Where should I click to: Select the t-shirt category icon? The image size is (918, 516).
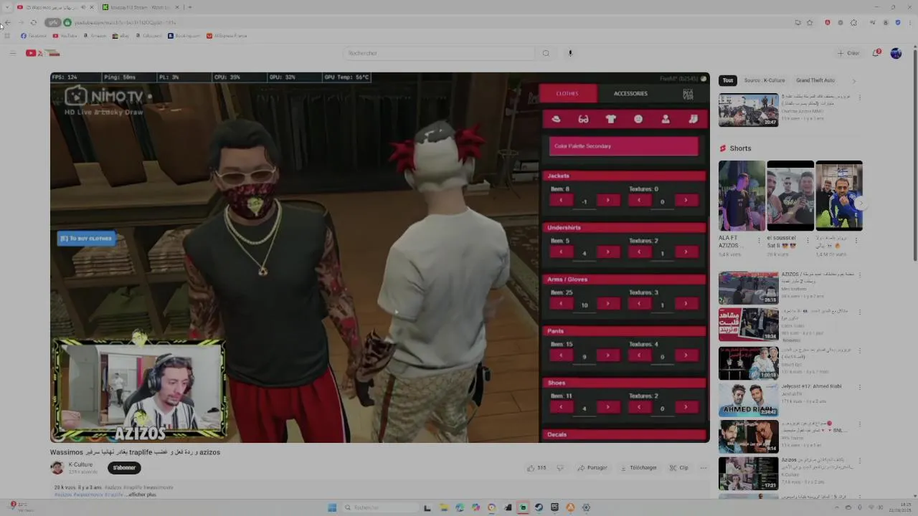(x=610, y=119)
